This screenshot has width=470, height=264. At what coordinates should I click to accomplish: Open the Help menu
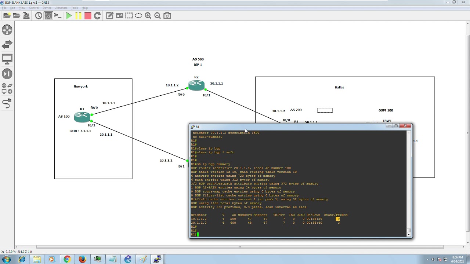[x=84, y=8]
